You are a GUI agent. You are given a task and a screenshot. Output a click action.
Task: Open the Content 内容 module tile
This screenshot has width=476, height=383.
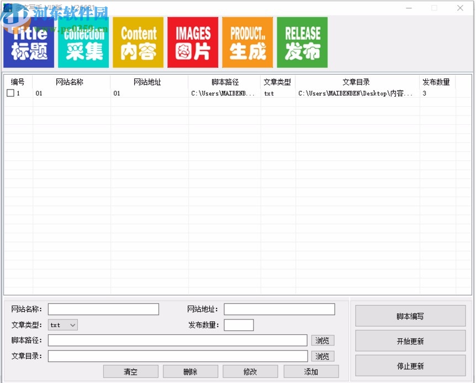[138, 43]
